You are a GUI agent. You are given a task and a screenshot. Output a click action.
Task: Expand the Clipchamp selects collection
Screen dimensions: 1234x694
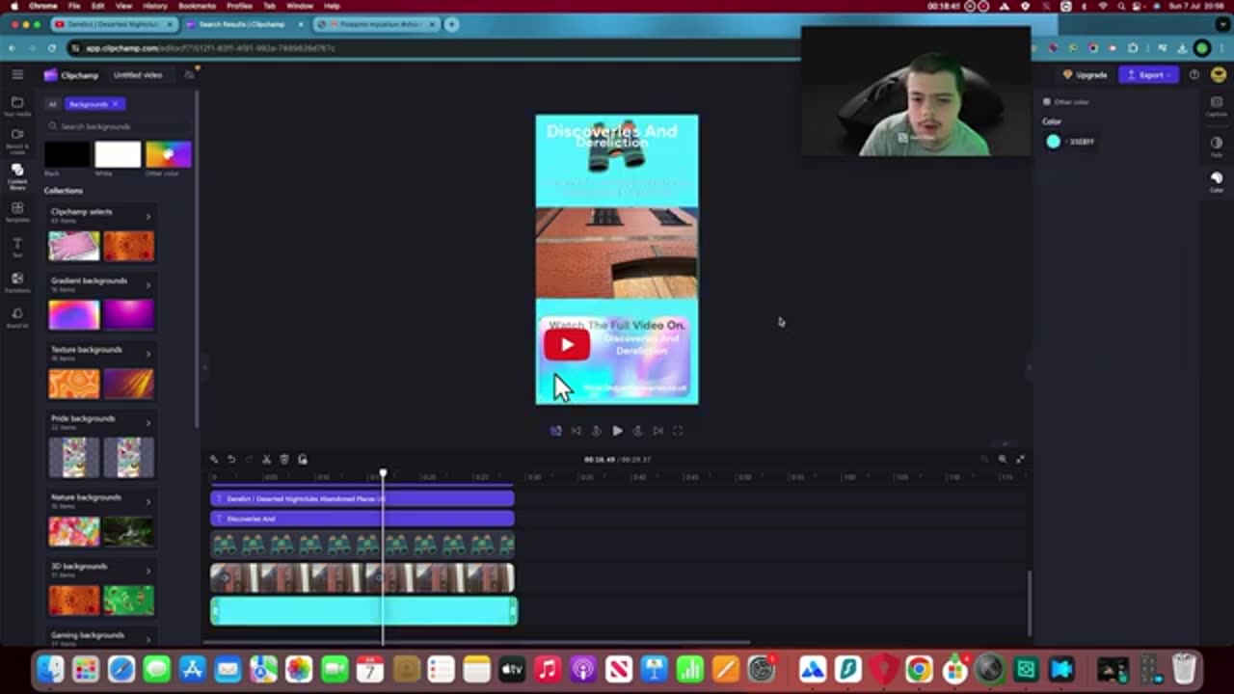pyautogui.click(x=148, y=216)
